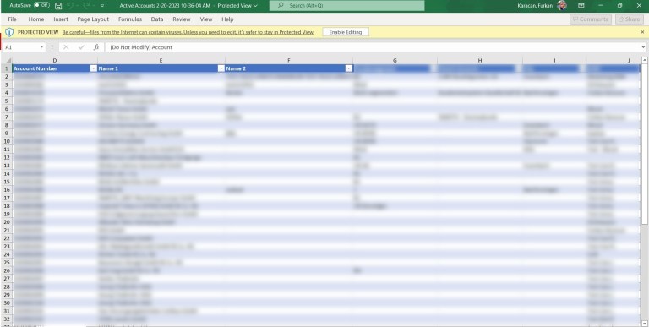This screenshot has height=327, width=649.
Task: Open the Protected View warning link
Action: 188,32
